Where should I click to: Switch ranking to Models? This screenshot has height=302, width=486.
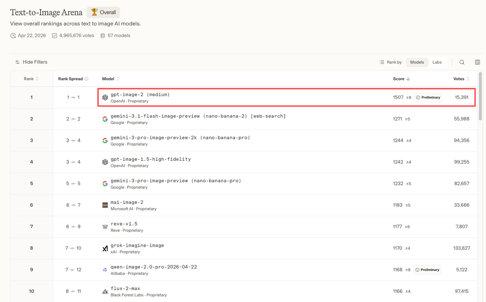(x=417, y=62)
